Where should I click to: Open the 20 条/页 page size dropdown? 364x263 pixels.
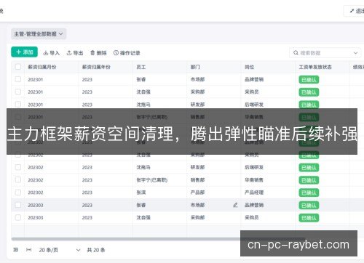click(60, 250)
